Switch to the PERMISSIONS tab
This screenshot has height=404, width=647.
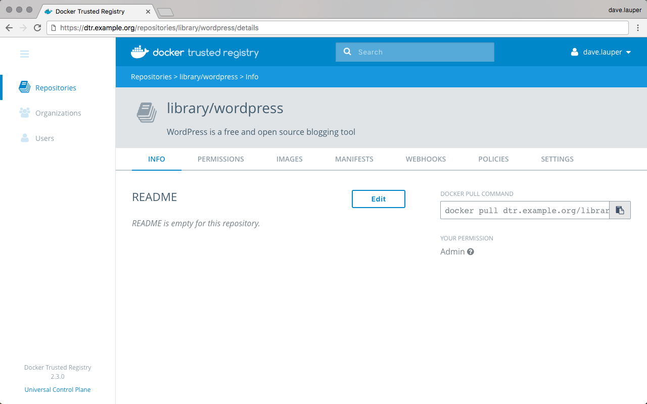point(220,159)
